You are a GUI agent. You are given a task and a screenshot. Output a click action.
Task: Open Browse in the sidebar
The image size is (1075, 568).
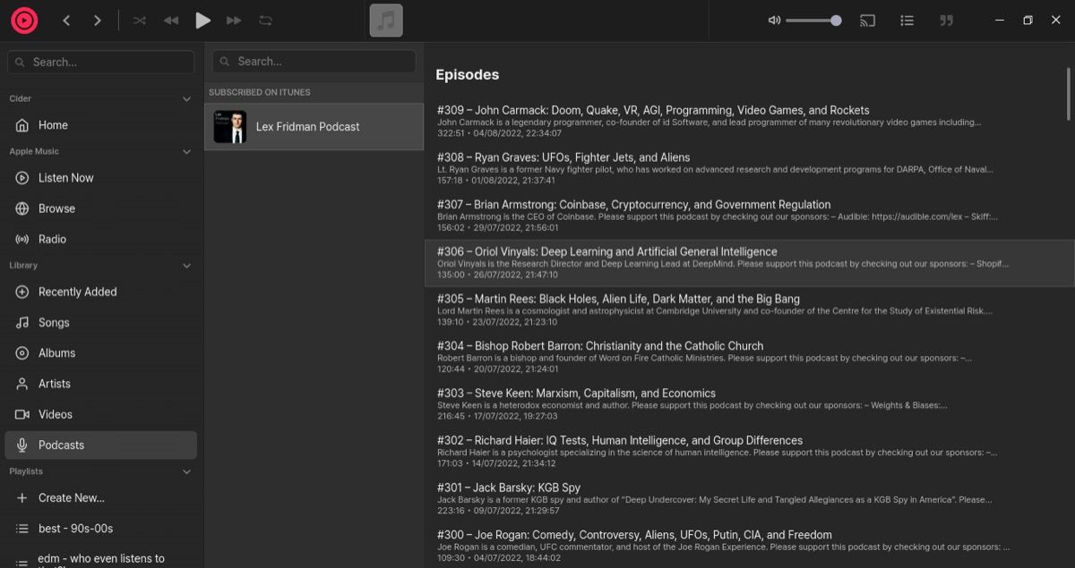[x=100, y=208]
